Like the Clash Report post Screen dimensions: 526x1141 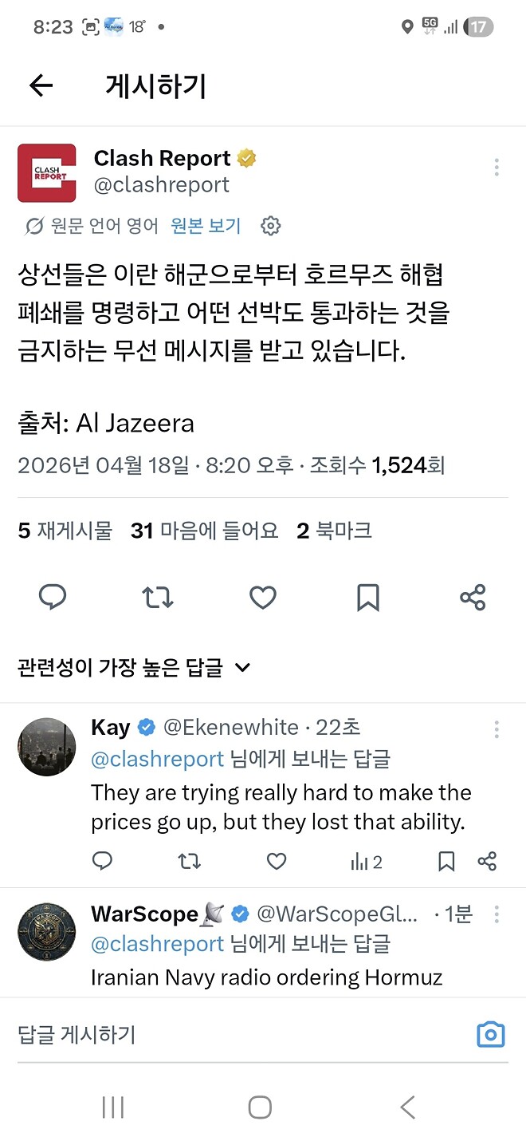coord(262,597)
